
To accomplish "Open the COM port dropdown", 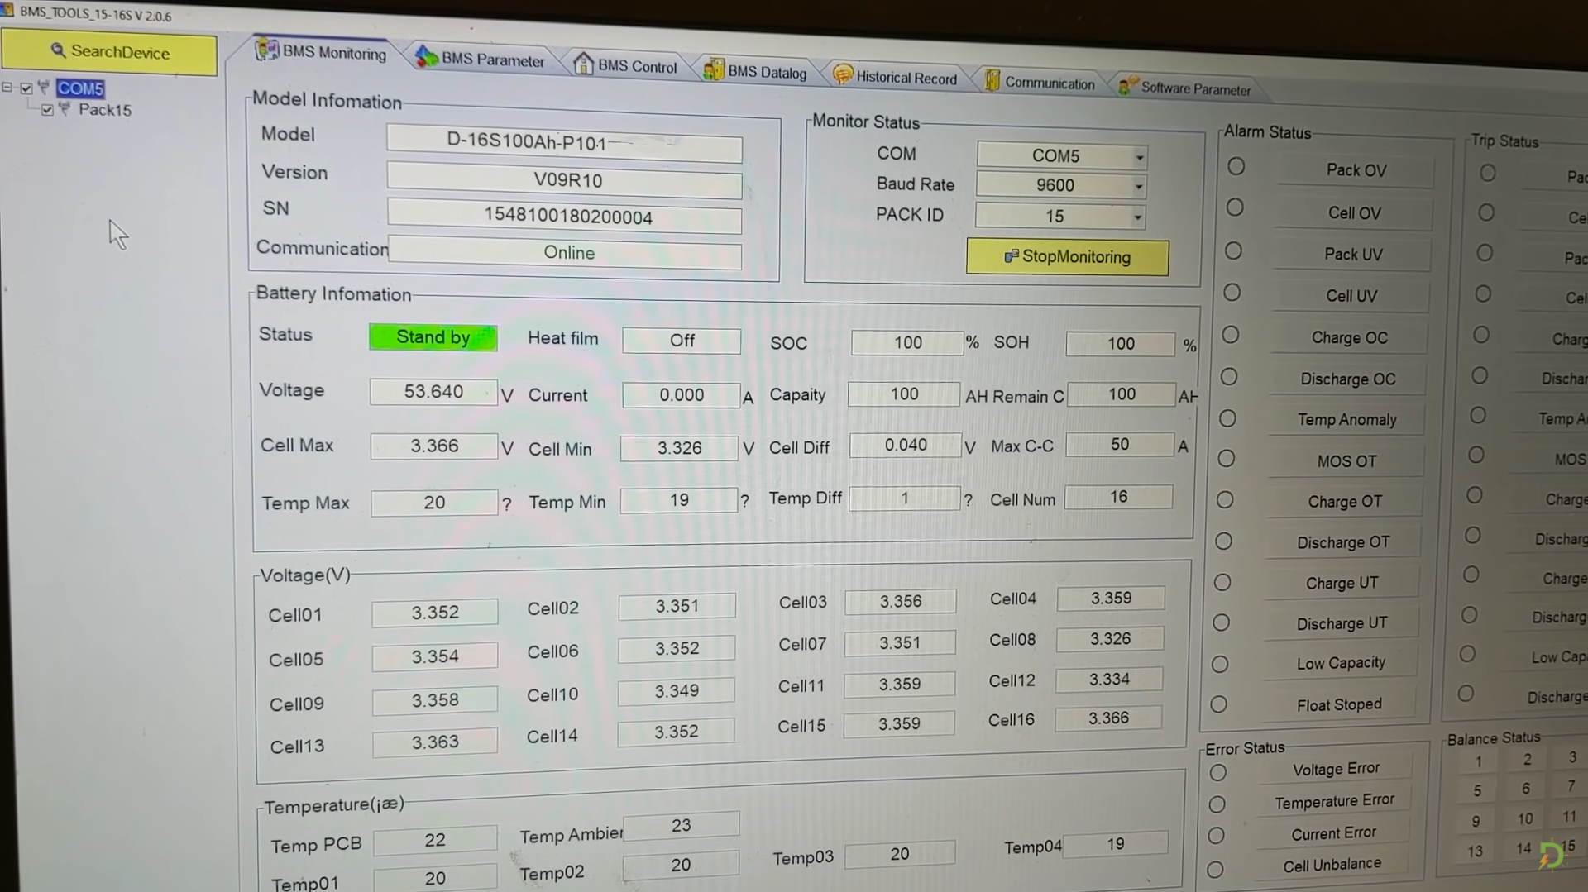I will [x=1139, y=156].
